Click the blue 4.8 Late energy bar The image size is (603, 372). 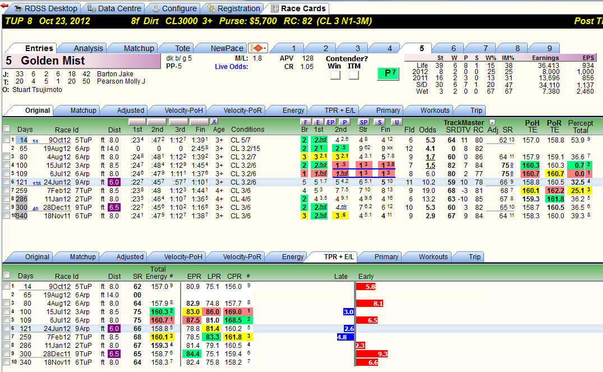click(x=345, y=337)
